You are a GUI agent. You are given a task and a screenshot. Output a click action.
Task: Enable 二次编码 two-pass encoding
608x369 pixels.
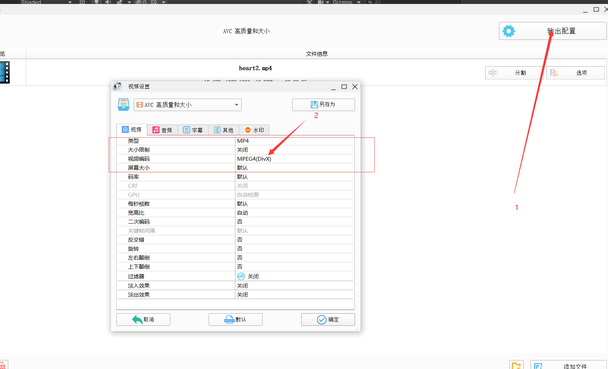pos(240,222)
